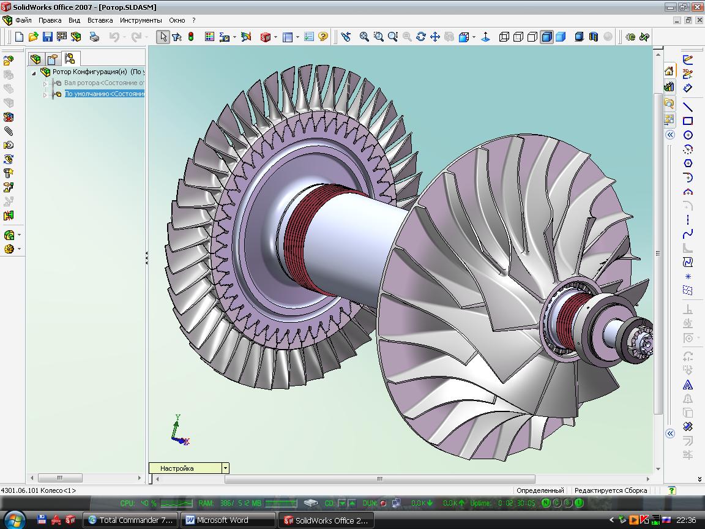The height and width of the screenshot is (529, 705).
Task: Switch to Total Commander taskbar button
Action: (x=130, y=520)
